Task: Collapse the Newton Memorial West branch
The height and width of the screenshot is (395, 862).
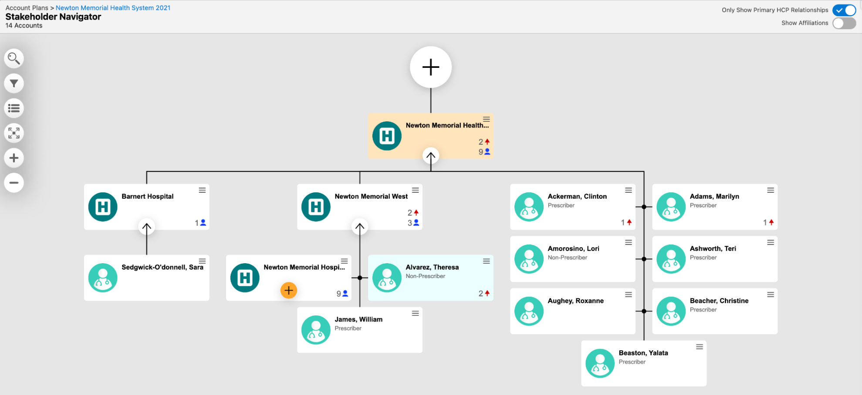Action: click(x=360, y=227)
